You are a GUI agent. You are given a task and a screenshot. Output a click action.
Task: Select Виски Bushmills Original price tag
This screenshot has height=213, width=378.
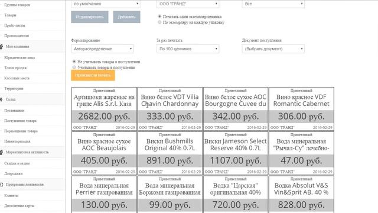(x=170, y=153)
